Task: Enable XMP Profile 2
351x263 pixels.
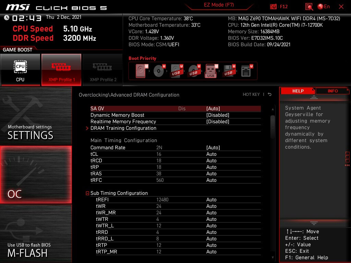Action: [x=103, y=70]
